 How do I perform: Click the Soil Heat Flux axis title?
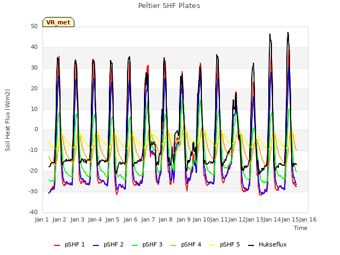coord(7,120)
